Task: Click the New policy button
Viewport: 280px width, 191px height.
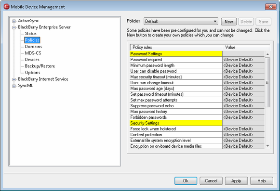Action: (228, 22)
